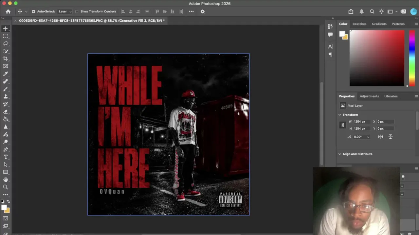Select the Path Selection tool
Image resolution: width=419 pixels, height=235 pixels.
(6, 164)
